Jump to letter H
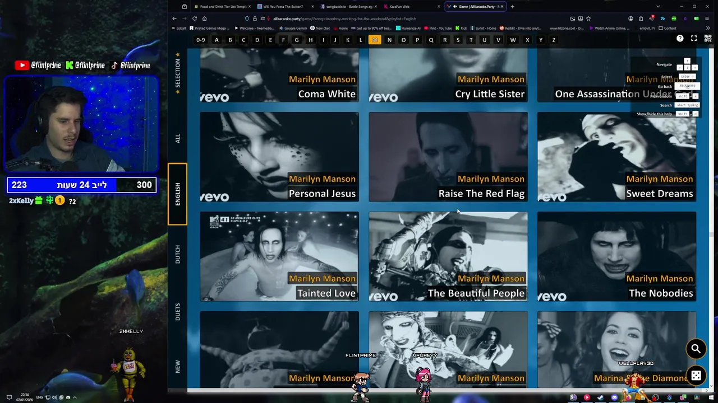This screenshot has width=718, height=403. (x=310, y=40)
